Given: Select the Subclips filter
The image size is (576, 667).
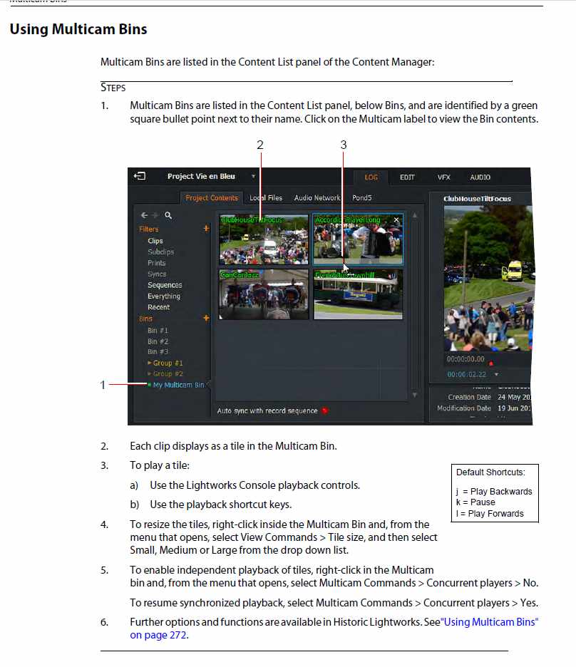Looking at the screenshot, I should (161, 252).
